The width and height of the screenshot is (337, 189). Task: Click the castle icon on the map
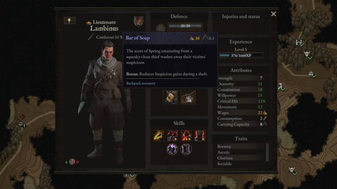298,41
